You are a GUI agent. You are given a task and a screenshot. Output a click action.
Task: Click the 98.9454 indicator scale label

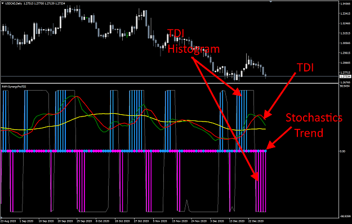(345, 86)
